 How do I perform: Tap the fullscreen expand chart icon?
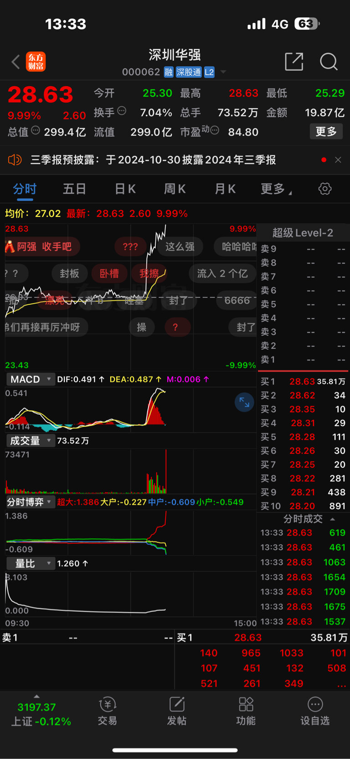tap(244, 402)
